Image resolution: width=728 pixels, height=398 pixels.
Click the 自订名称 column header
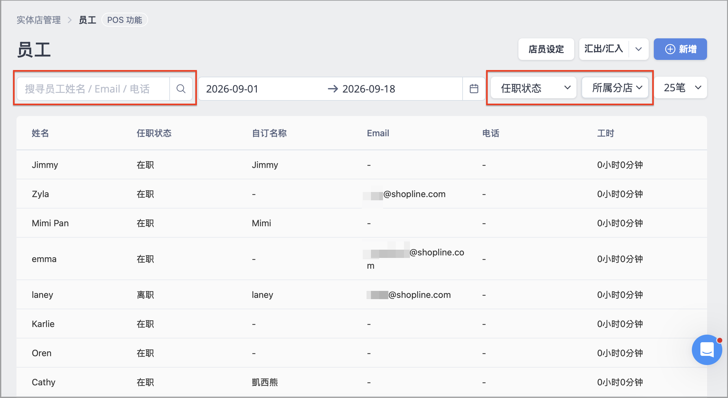(x=269, y=133)
